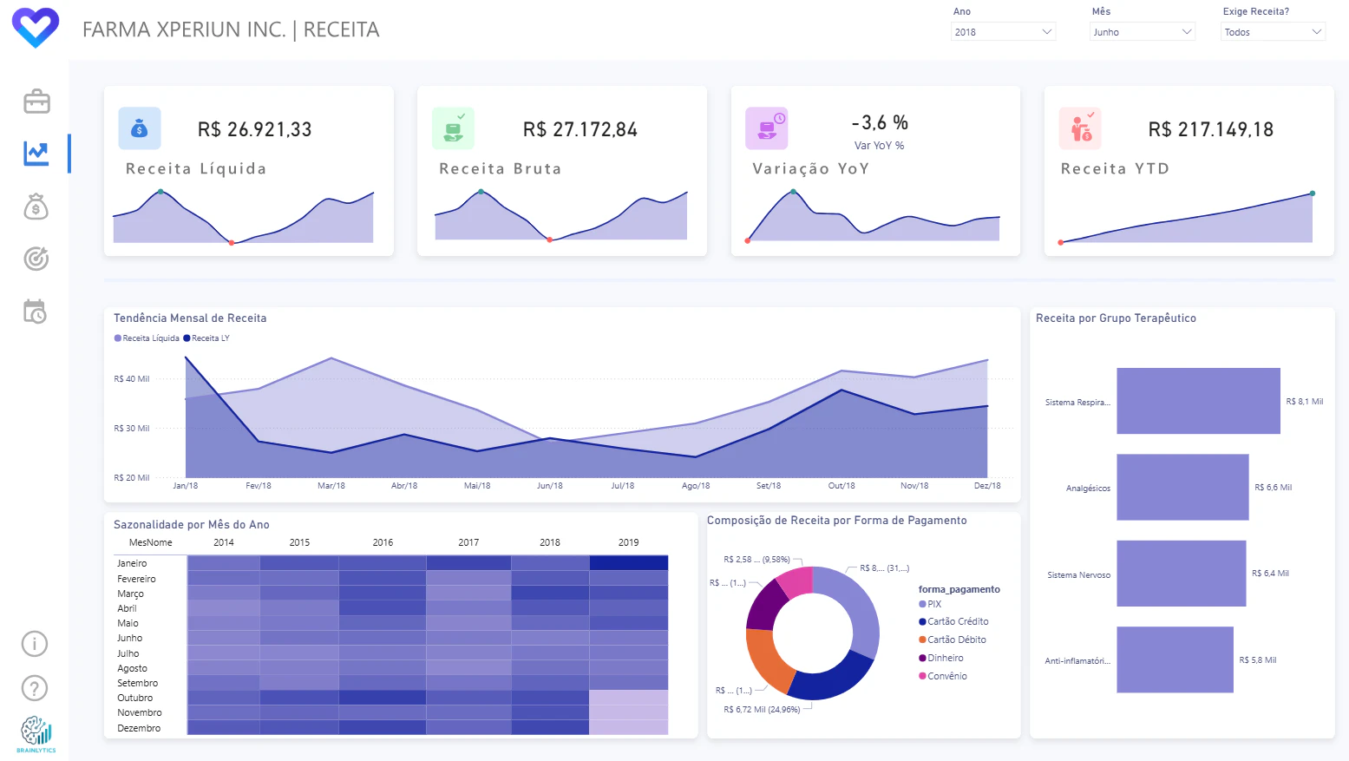Select Cartão Crédito legend entry
Screen dimensions: 1349x761
(953, 621)
